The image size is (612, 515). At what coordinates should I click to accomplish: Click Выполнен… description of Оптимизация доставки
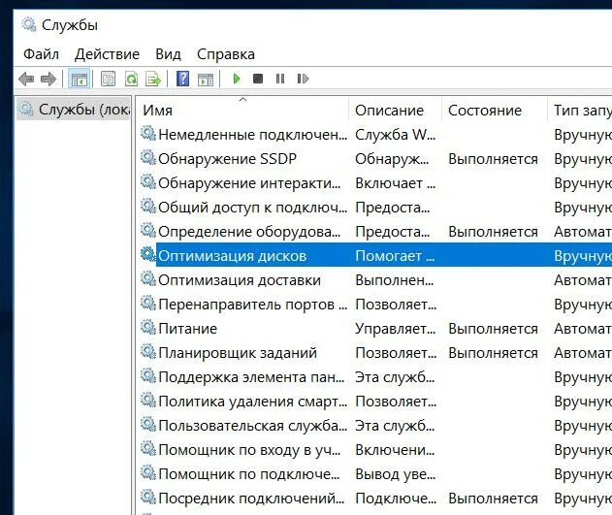tap(395, 280)
